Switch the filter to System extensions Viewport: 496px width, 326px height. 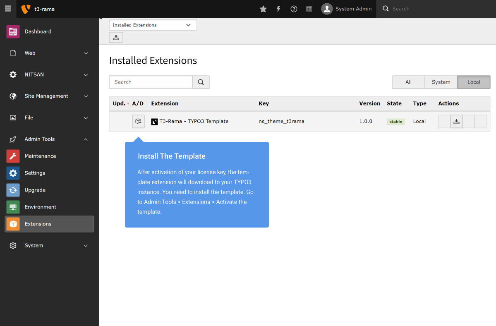coord(441,82)
